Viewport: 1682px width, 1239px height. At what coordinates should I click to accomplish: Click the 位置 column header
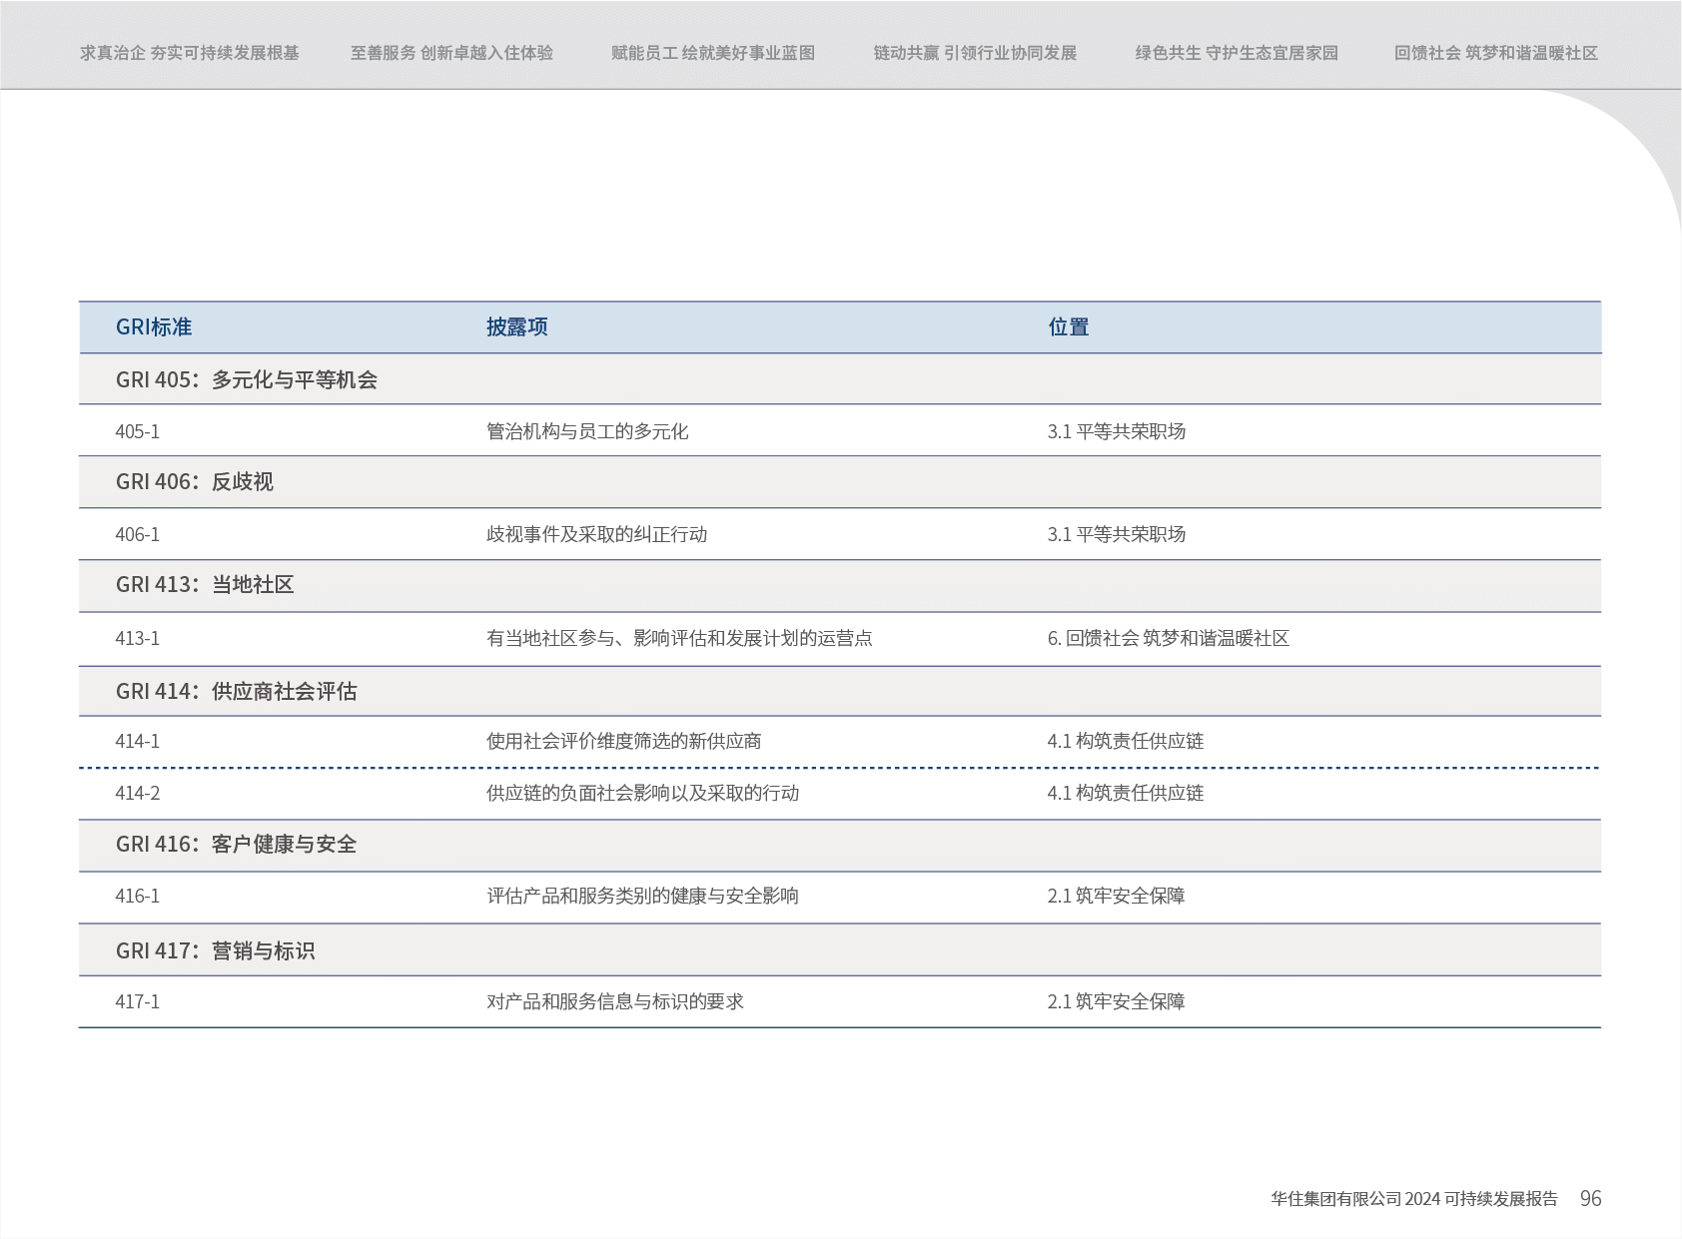coord(1068,327)
